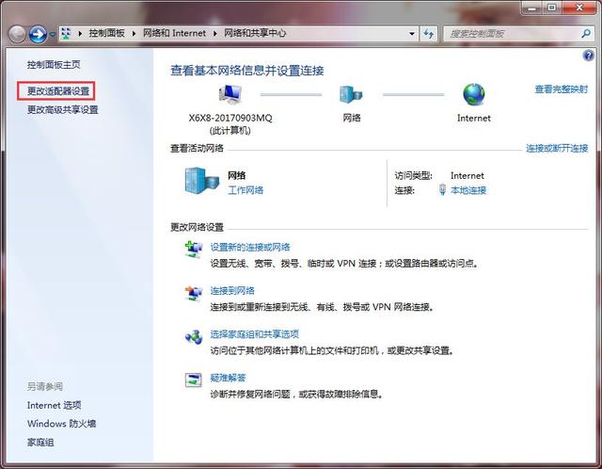The height and width of the screenshot is (469, 602).
Task: Click the Forward navigation arrow button
Action: pos(38,34)
